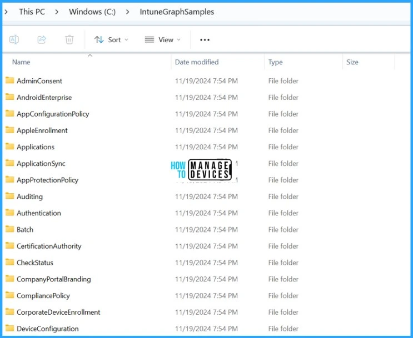Select the CompanyPortalBranding folder name
The height and width of the screenshot is (338, 413).
click(x=54, y=279)
